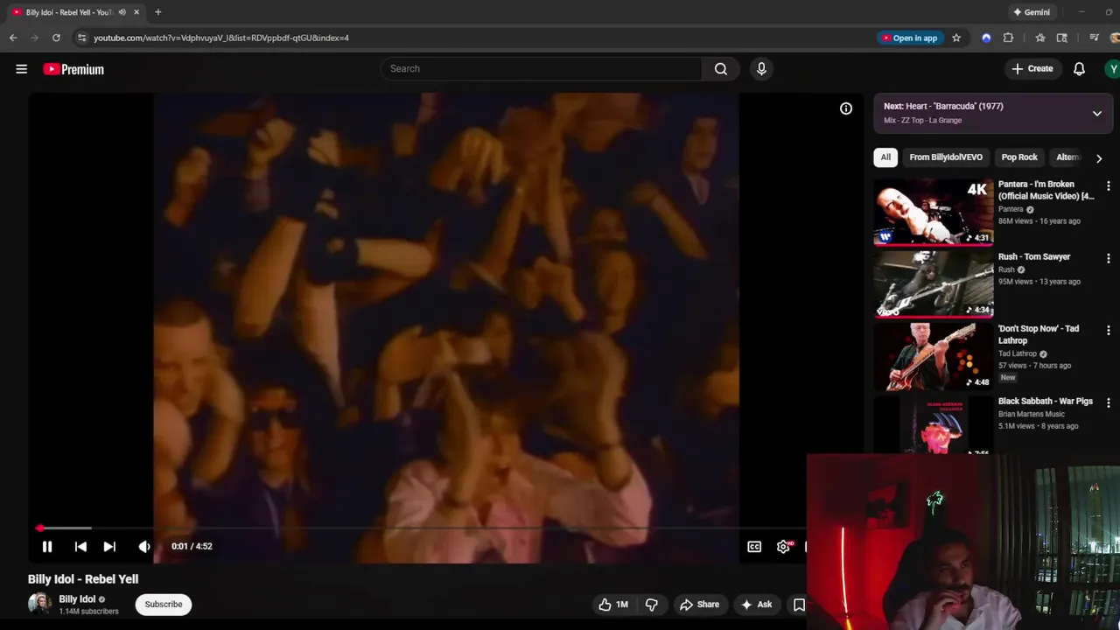Click the Create button
Image resolution: width=1120 pixels, height=630 pixels.
(1032, 68)
